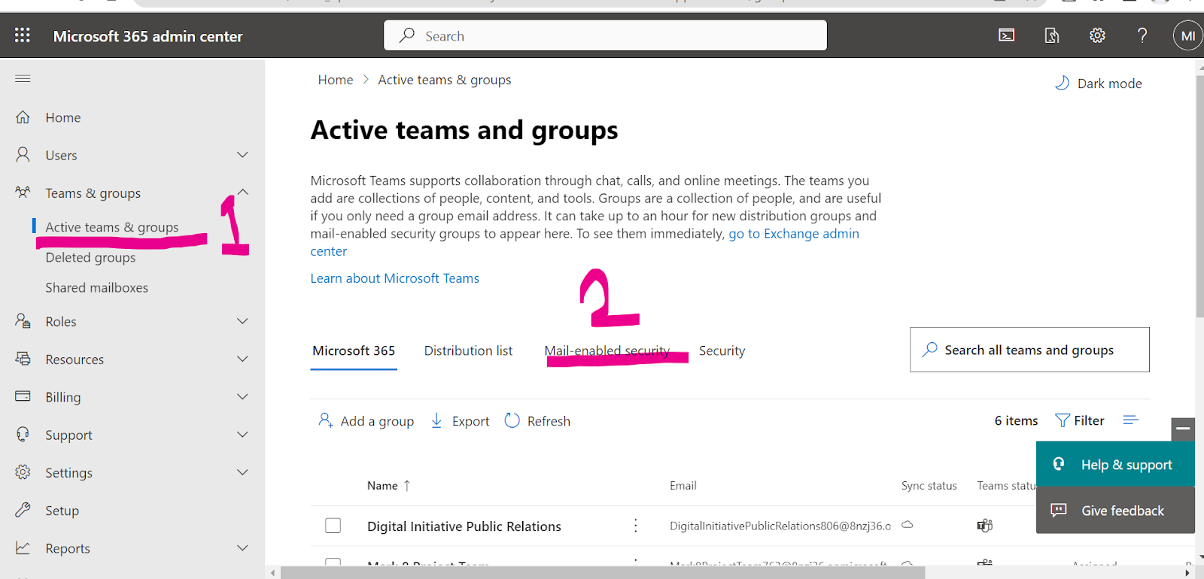1204x579 pixels.
Task: Switch to the Security tab
Action: coord(722,351)
